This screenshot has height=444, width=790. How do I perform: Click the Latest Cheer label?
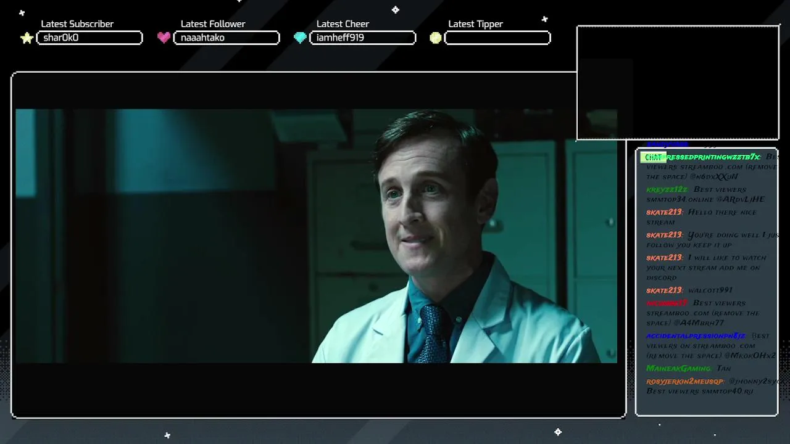point(343,24)
